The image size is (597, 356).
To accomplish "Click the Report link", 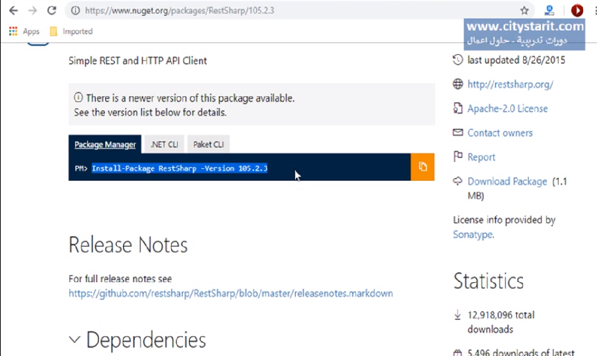I will click(x=481, y=158).
